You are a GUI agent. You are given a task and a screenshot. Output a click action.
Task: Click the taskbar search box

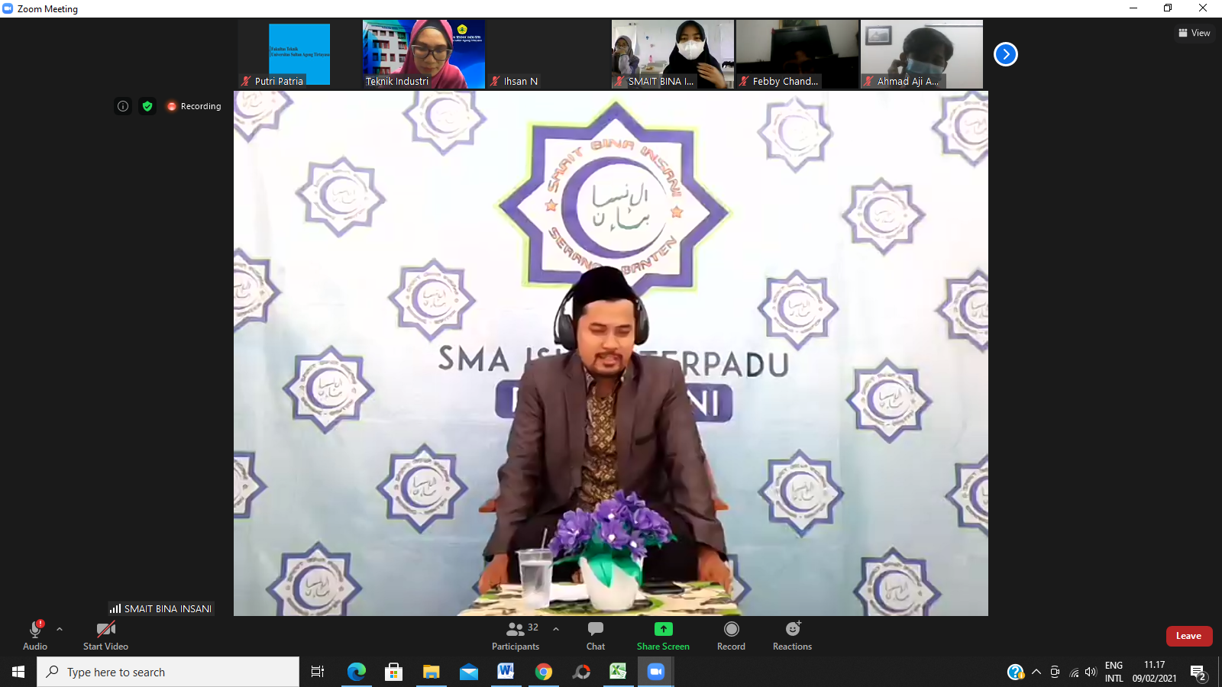(x=168, y=672)
